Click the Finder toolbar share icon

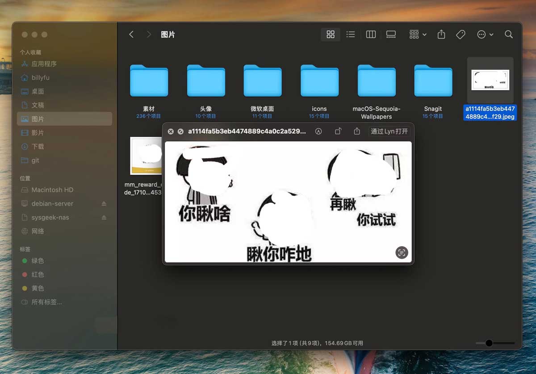pyautogui.click(x=441, y=34)
